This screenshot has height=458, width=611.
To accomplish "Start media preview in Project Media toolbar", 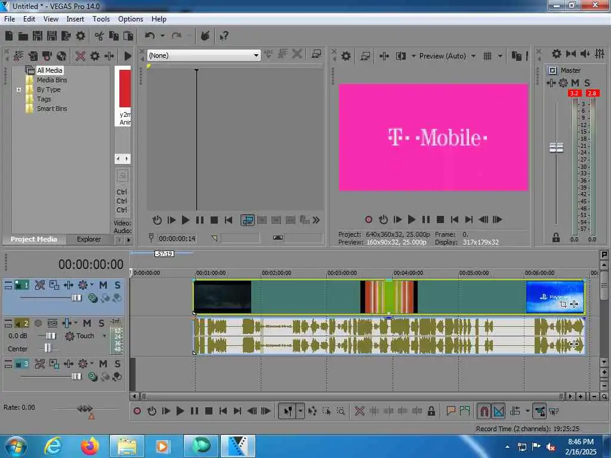I will [128, 56].
